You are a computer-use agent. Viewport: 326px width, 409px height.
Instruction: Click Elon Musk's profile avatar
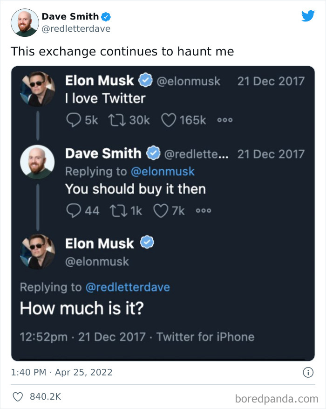[x=37, y=89]
